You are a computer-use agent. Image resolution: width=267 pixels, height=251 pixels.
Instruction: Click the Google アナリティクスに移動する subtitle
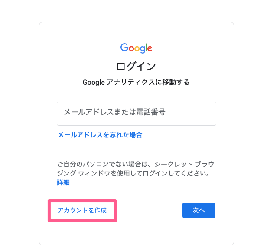click(x=136, y=82)
